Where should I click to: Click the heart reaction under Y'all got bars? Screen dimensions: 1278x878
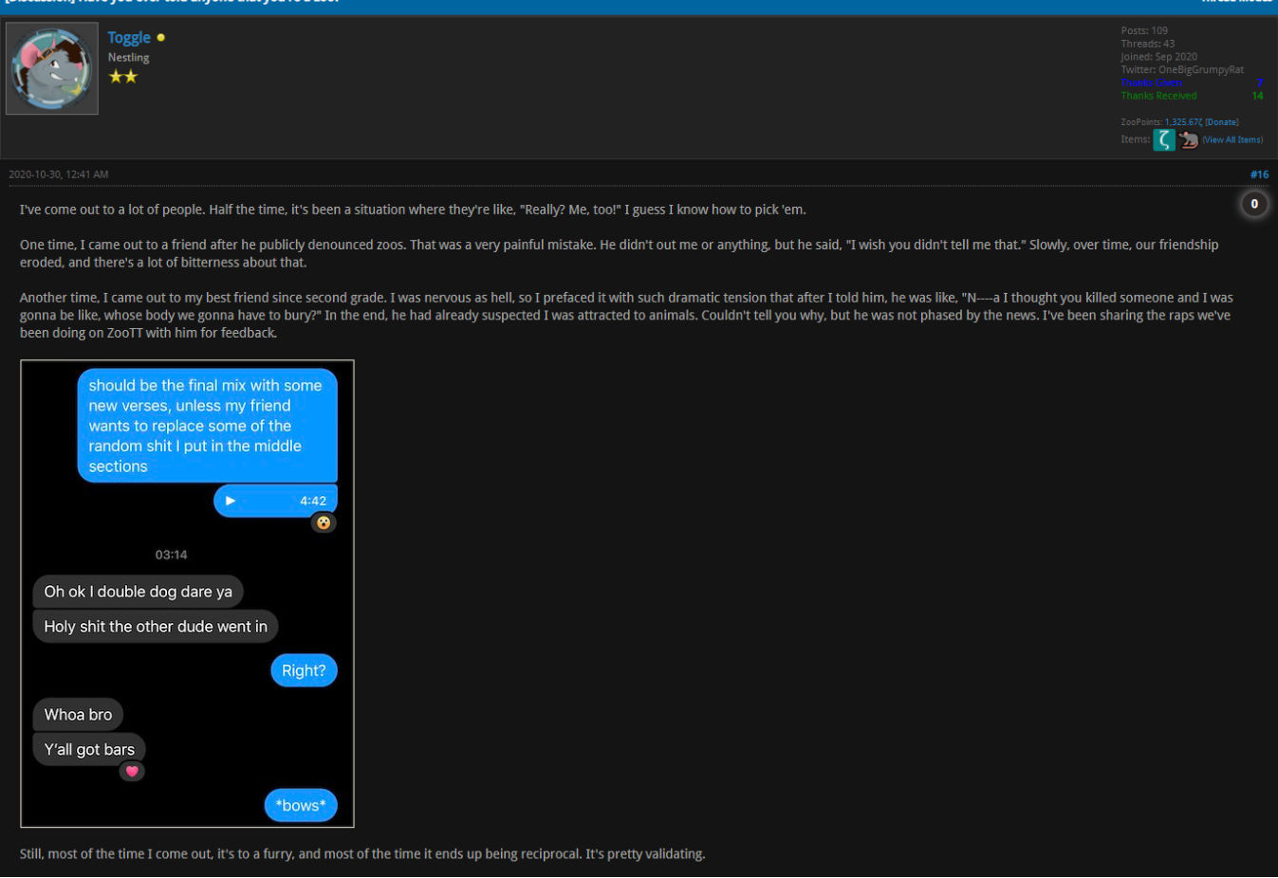(x=132, y=771)
